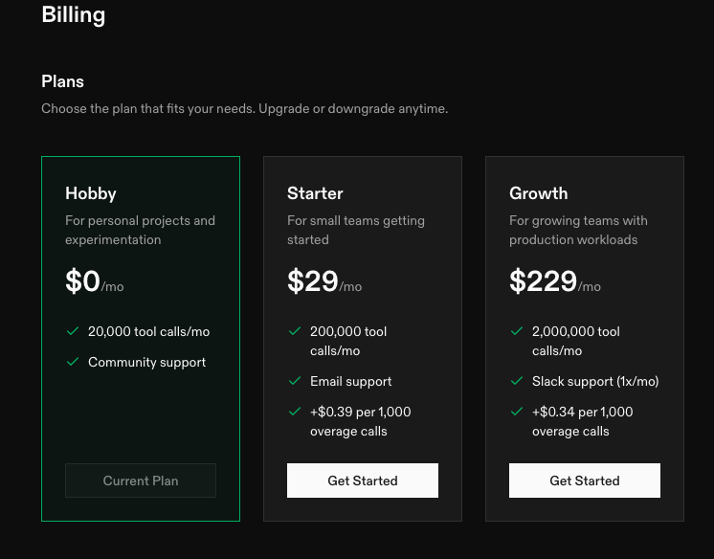Select the Hobby plan card heading
This screenshot has width=714, height=559.
point(91,193)
